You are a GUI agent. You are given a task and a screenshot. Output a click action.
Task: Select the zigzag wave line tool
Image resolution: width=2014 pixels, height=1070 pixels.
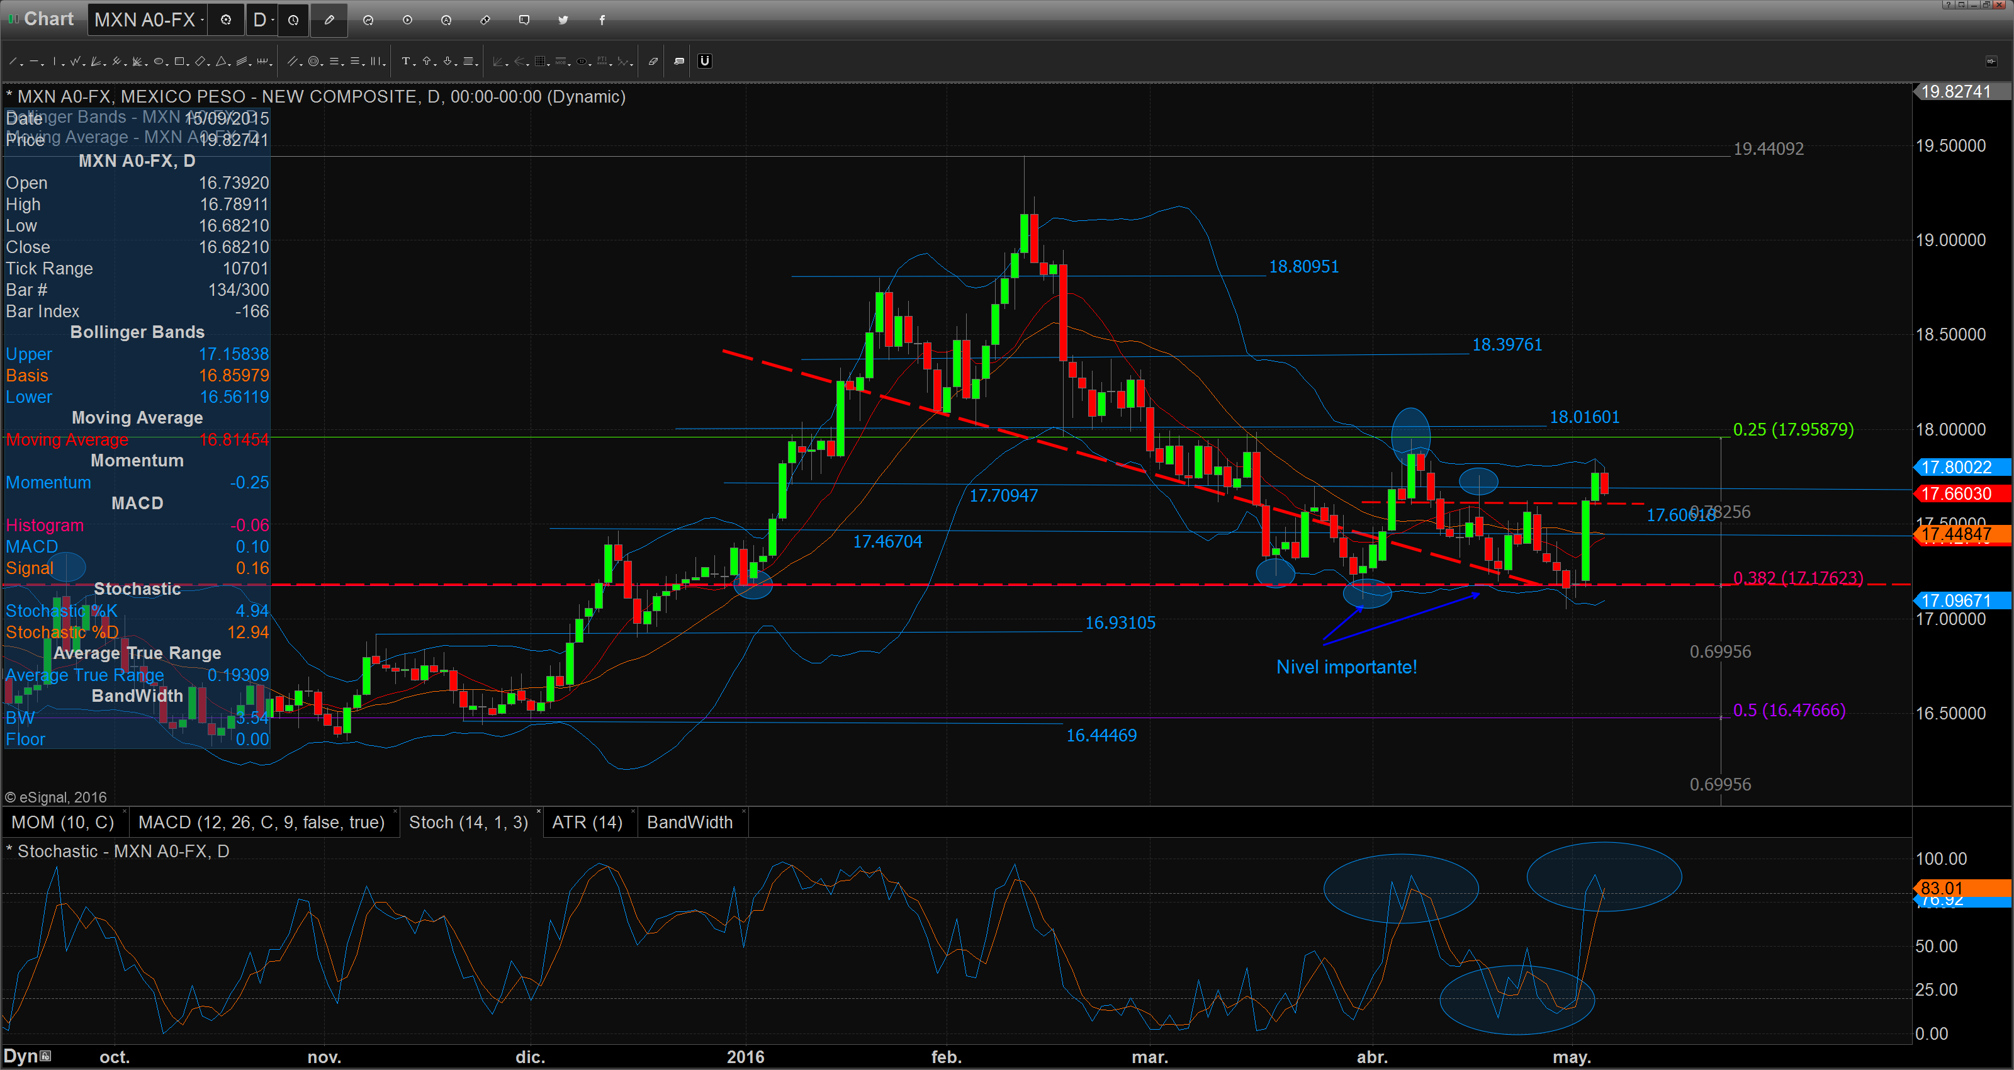(x=75, y=61)
